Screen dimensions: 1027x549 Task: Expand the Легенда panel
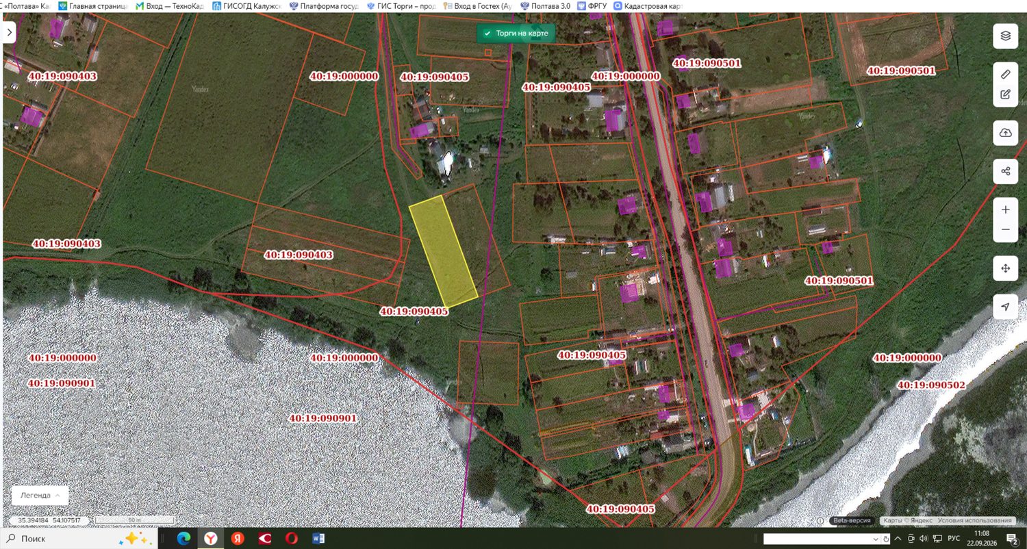coord(40,495)
